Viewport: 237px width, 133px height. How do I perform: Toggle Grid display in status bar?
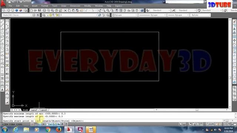(x=36, y=124)
